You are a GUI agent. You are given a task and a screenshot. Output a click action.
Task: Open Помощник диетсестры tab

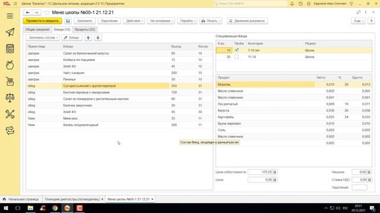coord(72,199)
